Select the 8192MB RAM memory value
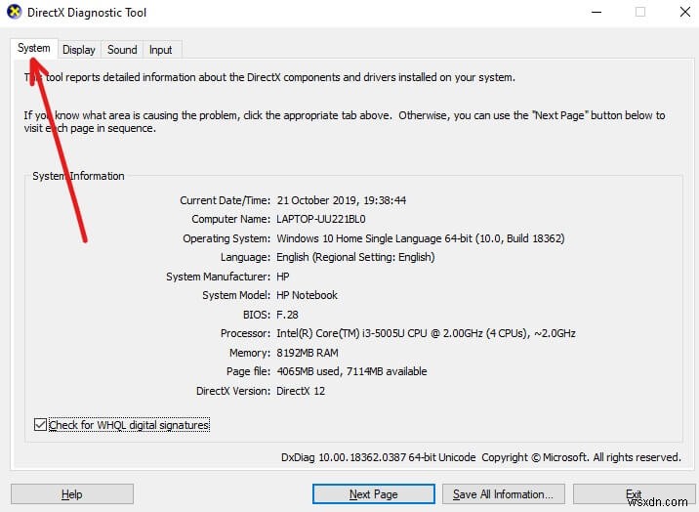699x512 pixels. pyautogui.click(x=308, y=353)
